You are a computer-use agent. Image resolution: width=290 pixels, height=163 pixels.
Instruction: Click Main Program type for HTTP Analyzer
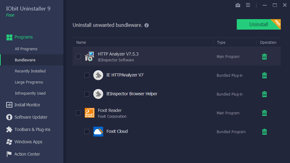(x=228, y=57)
